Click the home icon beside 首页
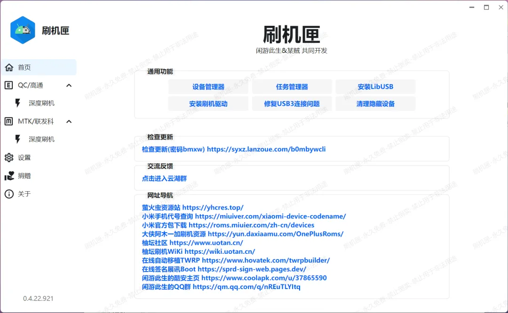 tap(9, 67)
